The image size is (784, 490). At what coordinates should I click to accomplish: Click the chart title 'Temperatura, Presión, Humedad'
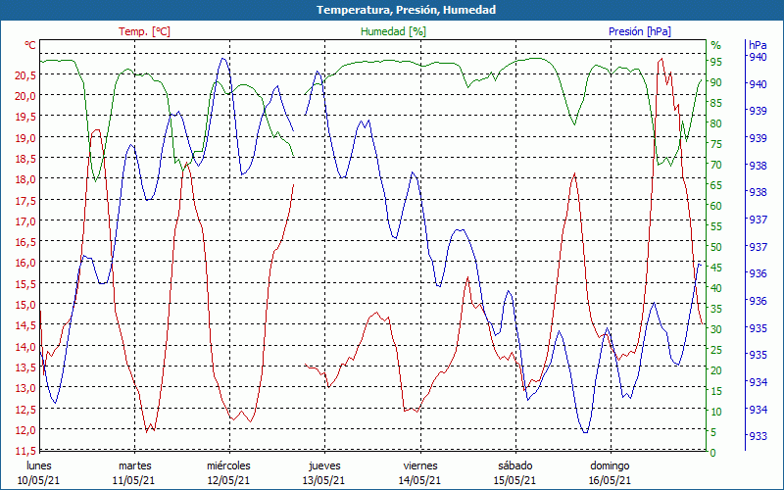coord(406,10)
